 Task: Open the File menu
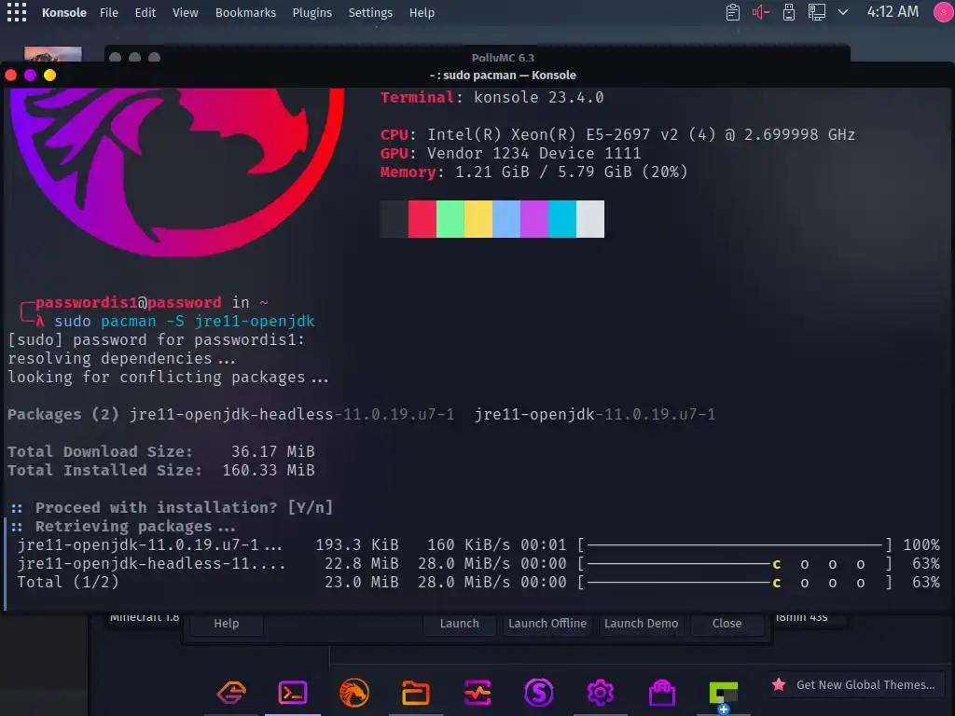[x=109, y=12]
